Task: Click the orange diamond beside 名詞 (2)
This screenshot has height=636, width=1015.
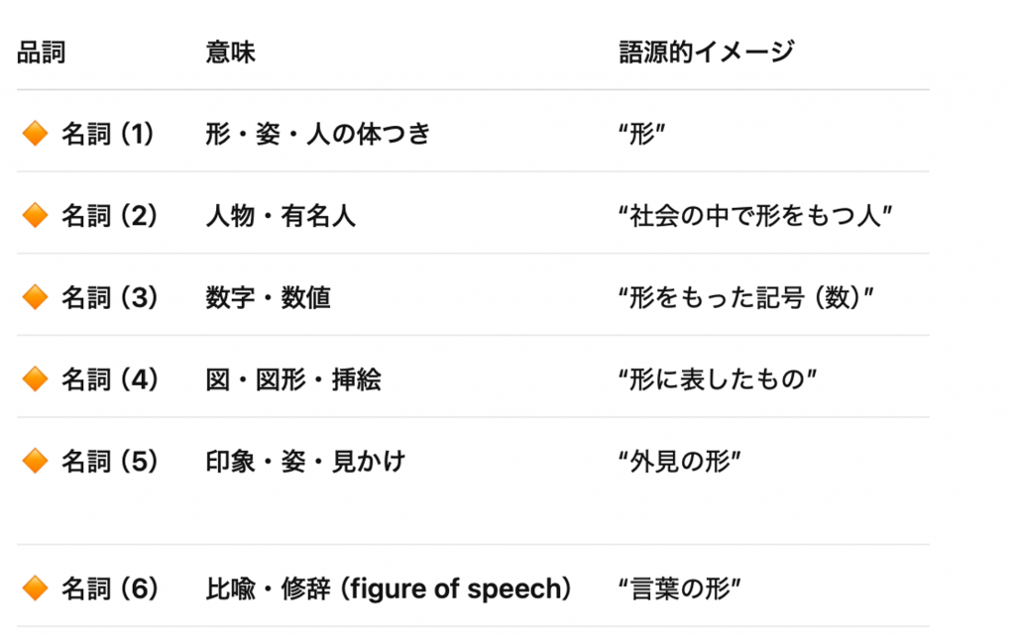Action: [x=35, y=216]
